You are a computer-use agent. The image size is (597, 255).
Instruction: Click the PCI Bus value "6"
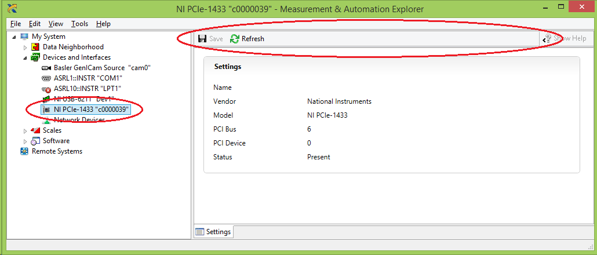pyautogui.click(x=309, y=129)
